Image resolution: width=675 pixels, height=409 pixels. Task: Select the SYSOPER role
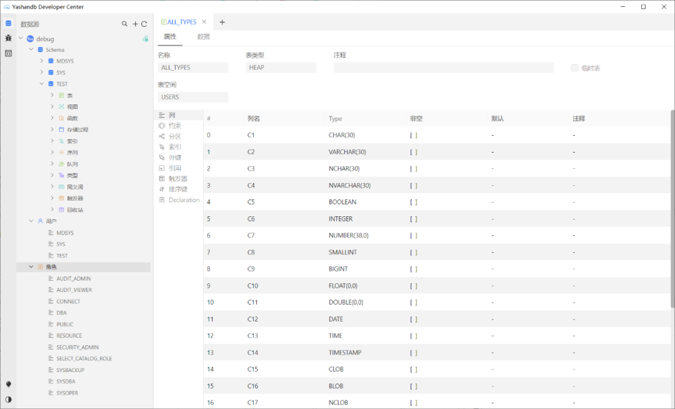coord(67,393)
